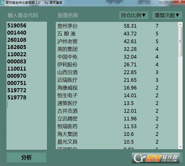Click holding ratio value 11.96
This screenshot has width=185, height=166.
pyautogui.click(x=130, y=119)
